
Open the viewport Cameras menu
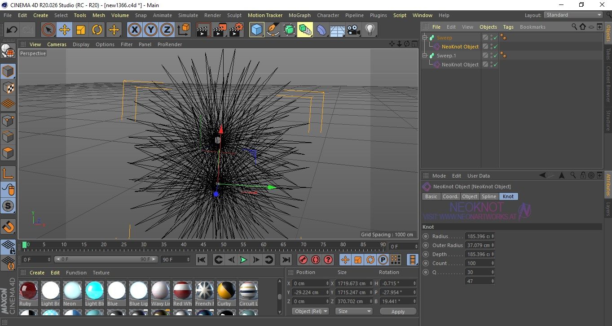pos(57,44)
